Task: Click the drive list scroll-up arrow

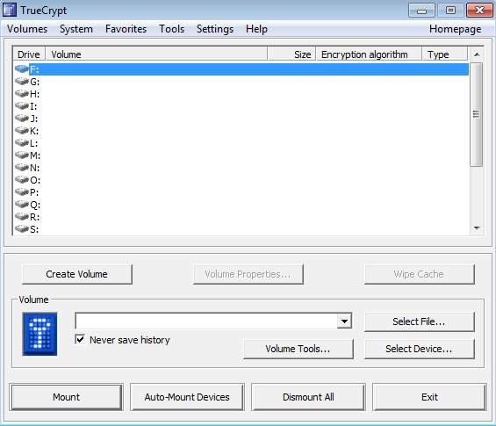Action: [477, 54]
